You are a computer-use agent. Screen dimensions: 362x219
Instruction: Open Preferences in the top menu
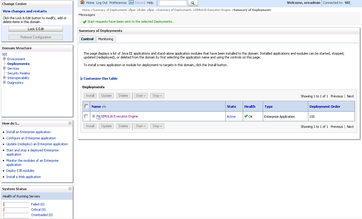point(118,3)
